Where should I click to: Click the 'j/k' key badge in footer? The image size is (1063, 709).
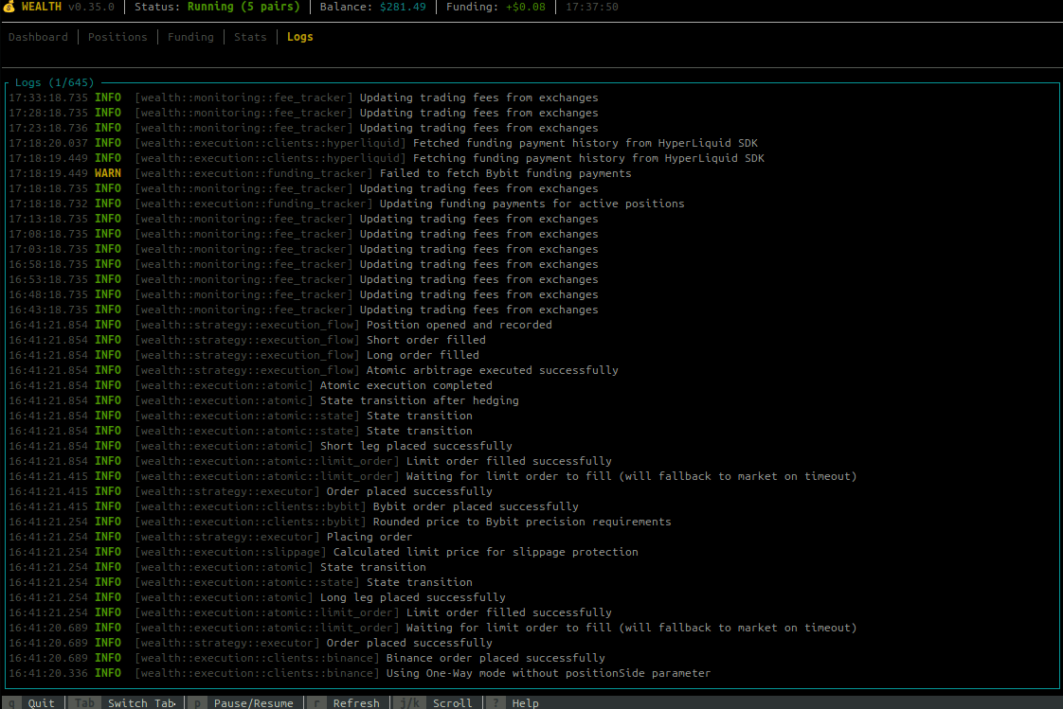pyautogui.click(x=409, y=703)
